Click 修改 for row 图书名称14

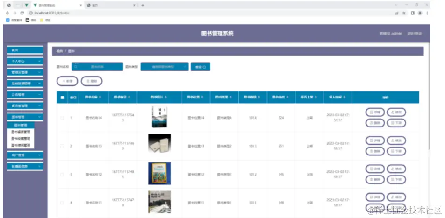click(396, 112)
